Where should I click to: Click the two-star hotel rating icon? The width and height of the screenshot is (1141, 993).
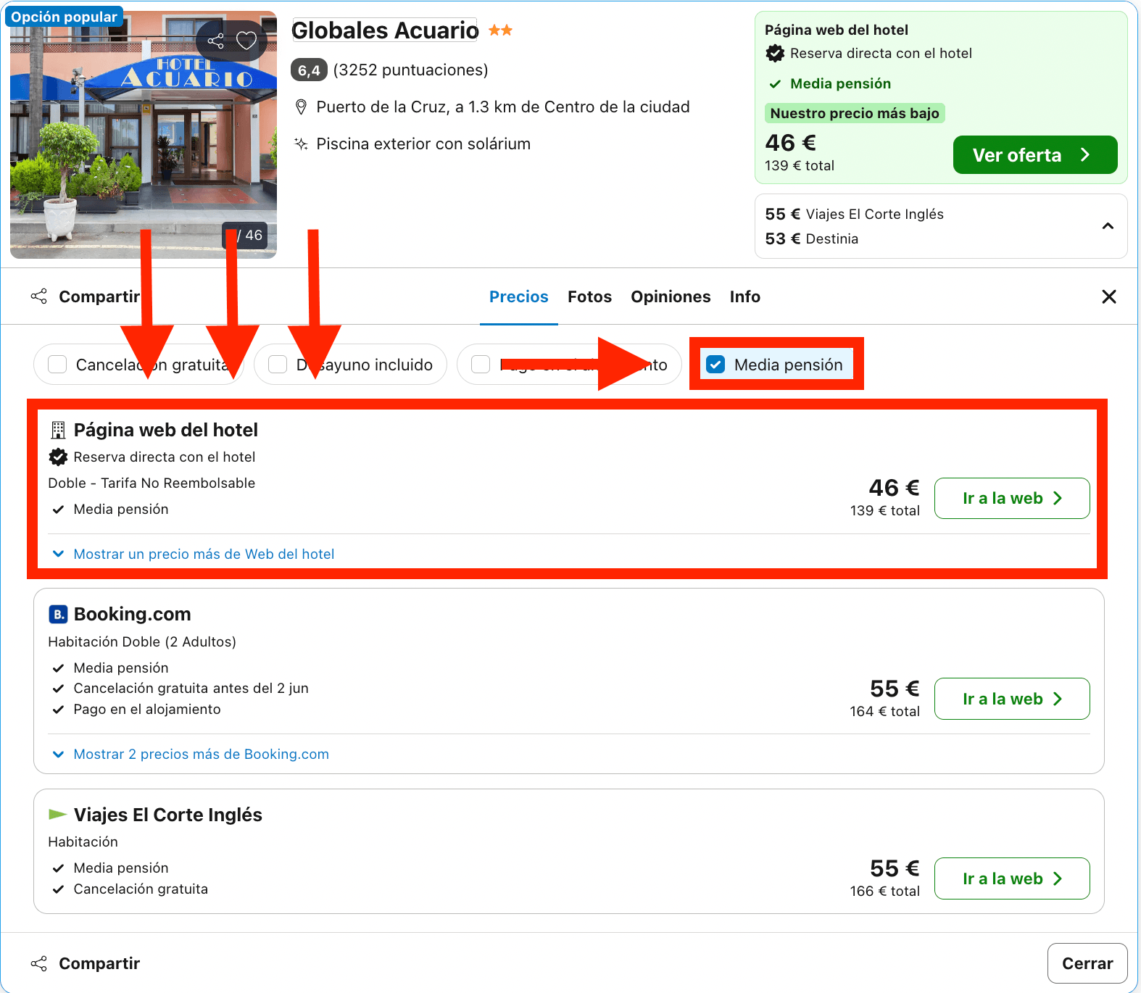tap(500, 30)
